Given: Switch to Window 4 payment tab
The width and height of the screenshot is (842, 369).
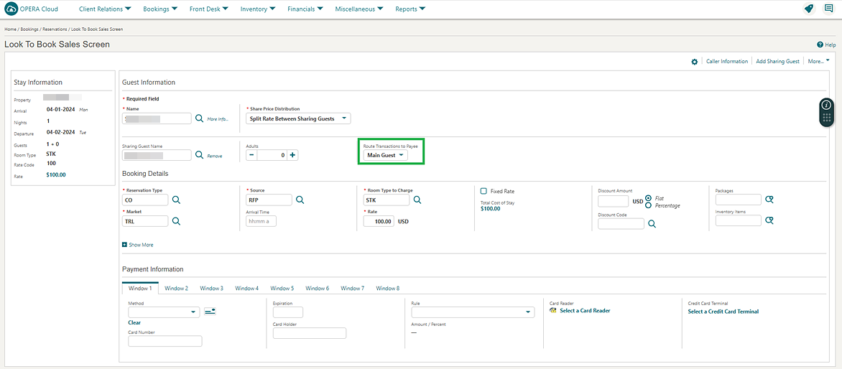Looking at the screenshot, I should (x=246, y=288).
